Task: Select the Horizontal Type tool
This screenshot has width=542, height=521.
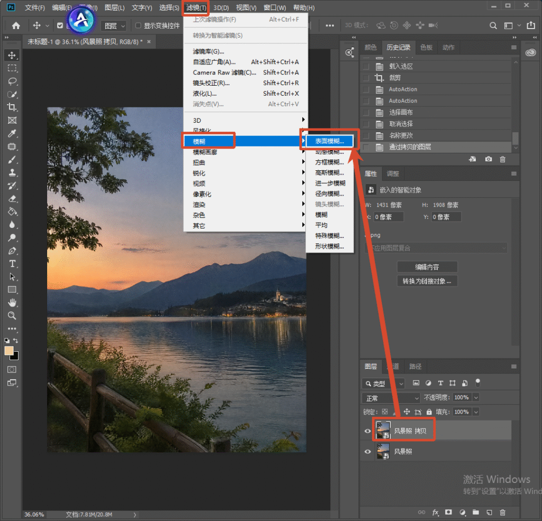Action: coord(12,264)
